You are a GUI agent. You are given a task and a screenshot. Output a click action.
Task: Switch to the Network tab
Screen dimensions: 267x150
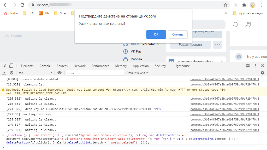click(x=80, y=66)
